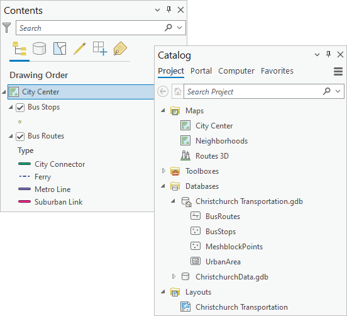Screen dimensions: 347x316
Task: Open the Catalog hamburger menu
Action: (x=338, y=71)
